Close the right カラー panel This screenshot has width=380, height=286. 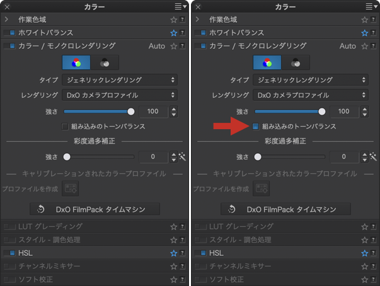tap(198, 7)
